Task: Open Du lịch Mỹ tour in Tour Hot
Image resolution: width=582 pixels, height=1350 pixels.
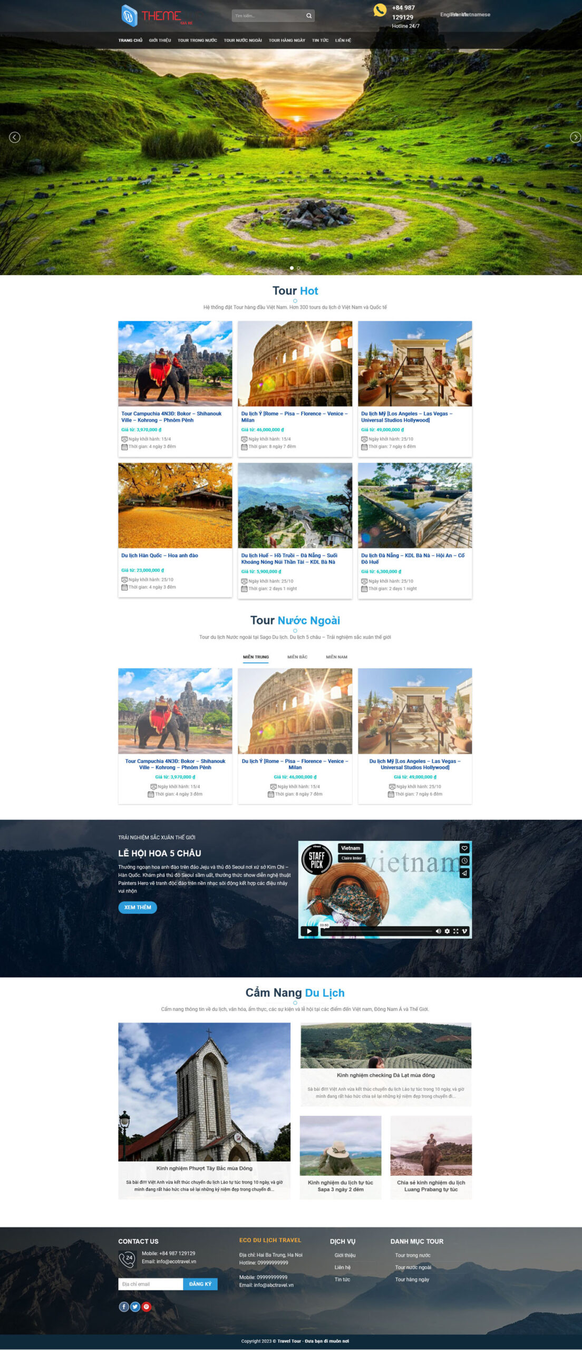Action: pos(406,417)
